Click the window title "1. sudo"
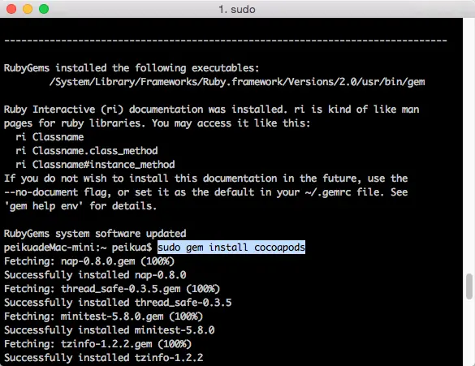The width and height of the screenshot is (475, 366). [237, 10]
